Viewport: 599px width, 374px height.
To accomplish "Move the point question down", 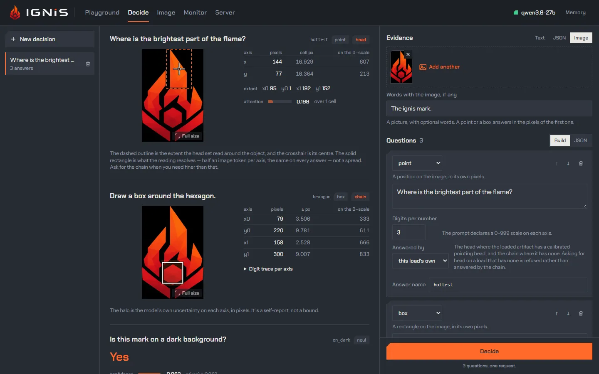I will coord(568,163).
